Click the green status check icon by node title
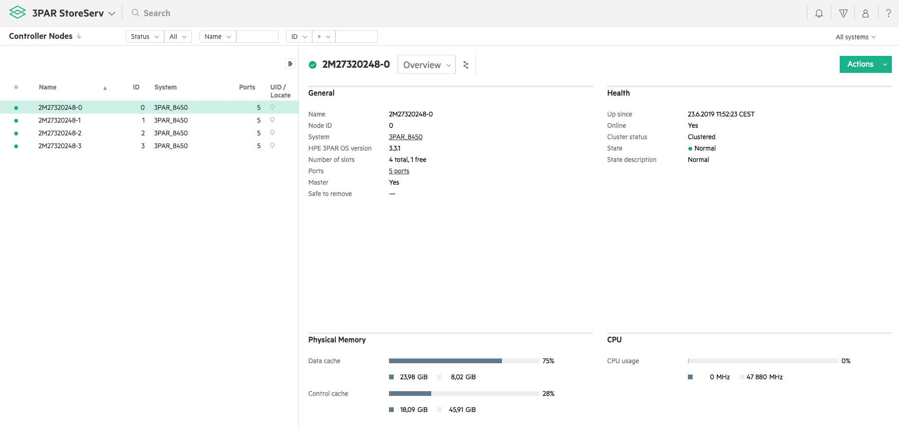This screenshot has height=430, width=899. pyautogui.click(x=313, y=65)
